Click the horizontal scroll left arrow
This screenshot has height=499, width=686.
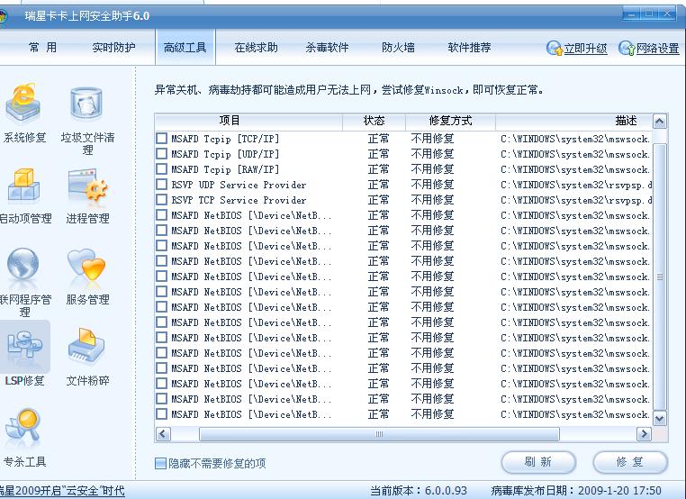(x=163, y=434)
